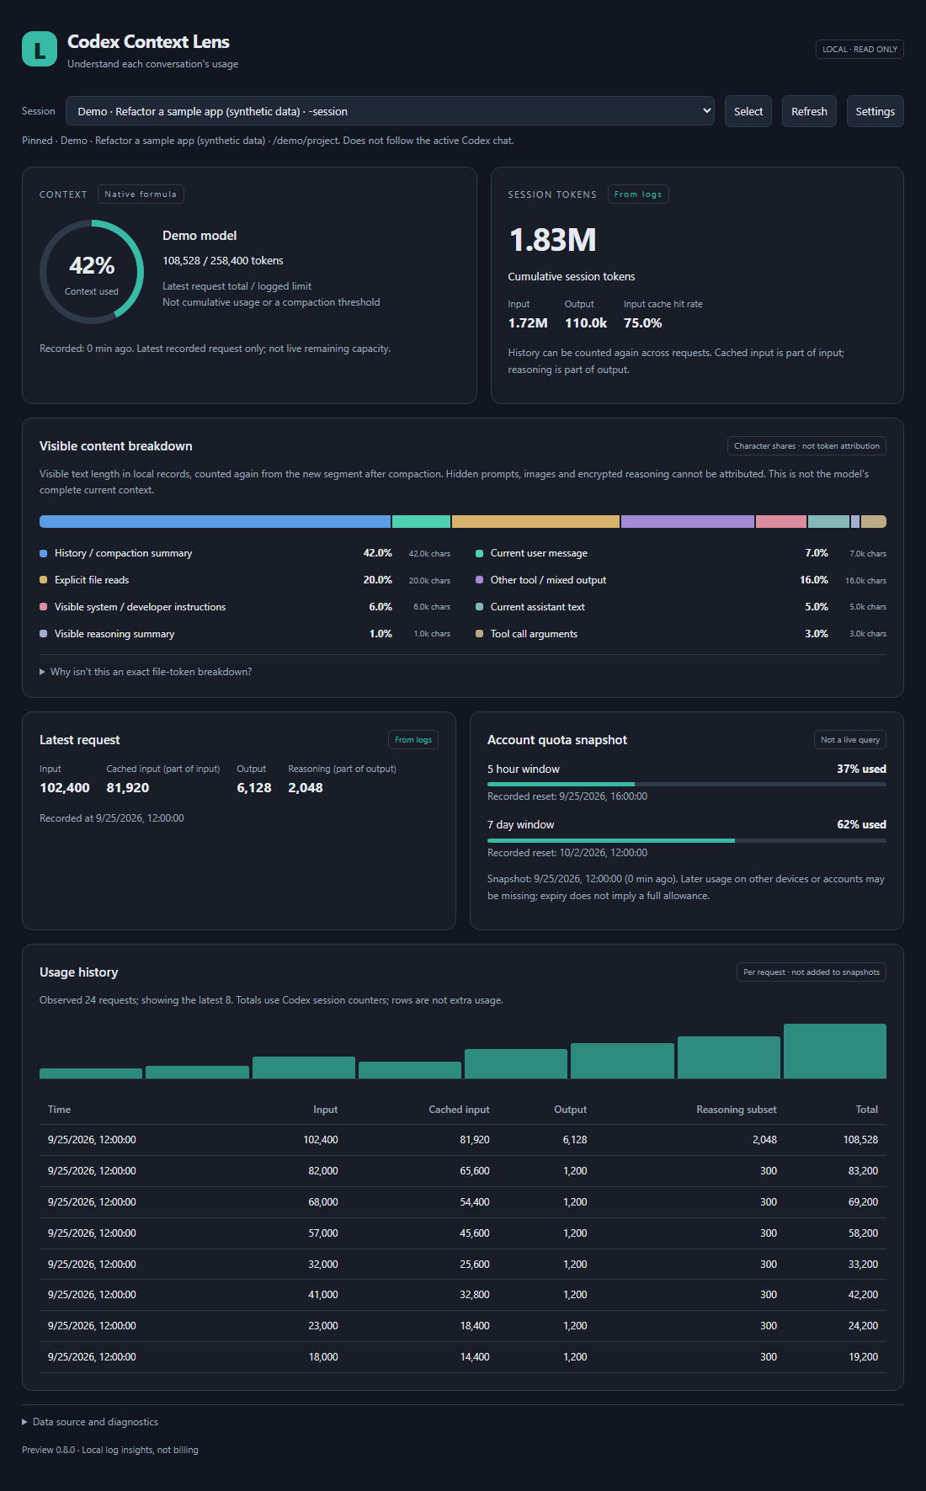This screenshot has width=926, height=1491.
Task: Click the Native formula badge
Action: (x=141, y=194)
